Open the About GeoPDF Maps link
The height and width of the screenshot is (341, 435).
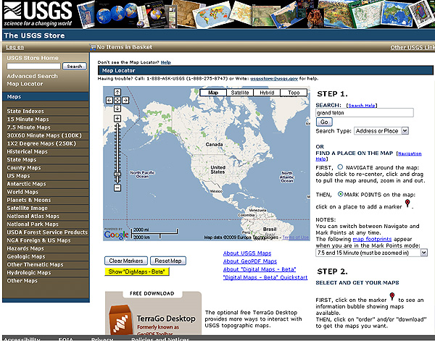249,261
